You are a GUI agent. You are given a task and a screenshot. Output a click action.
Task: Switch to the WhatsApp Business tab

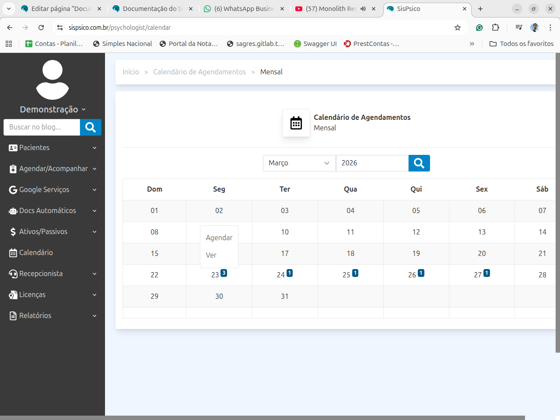[244, 9]
